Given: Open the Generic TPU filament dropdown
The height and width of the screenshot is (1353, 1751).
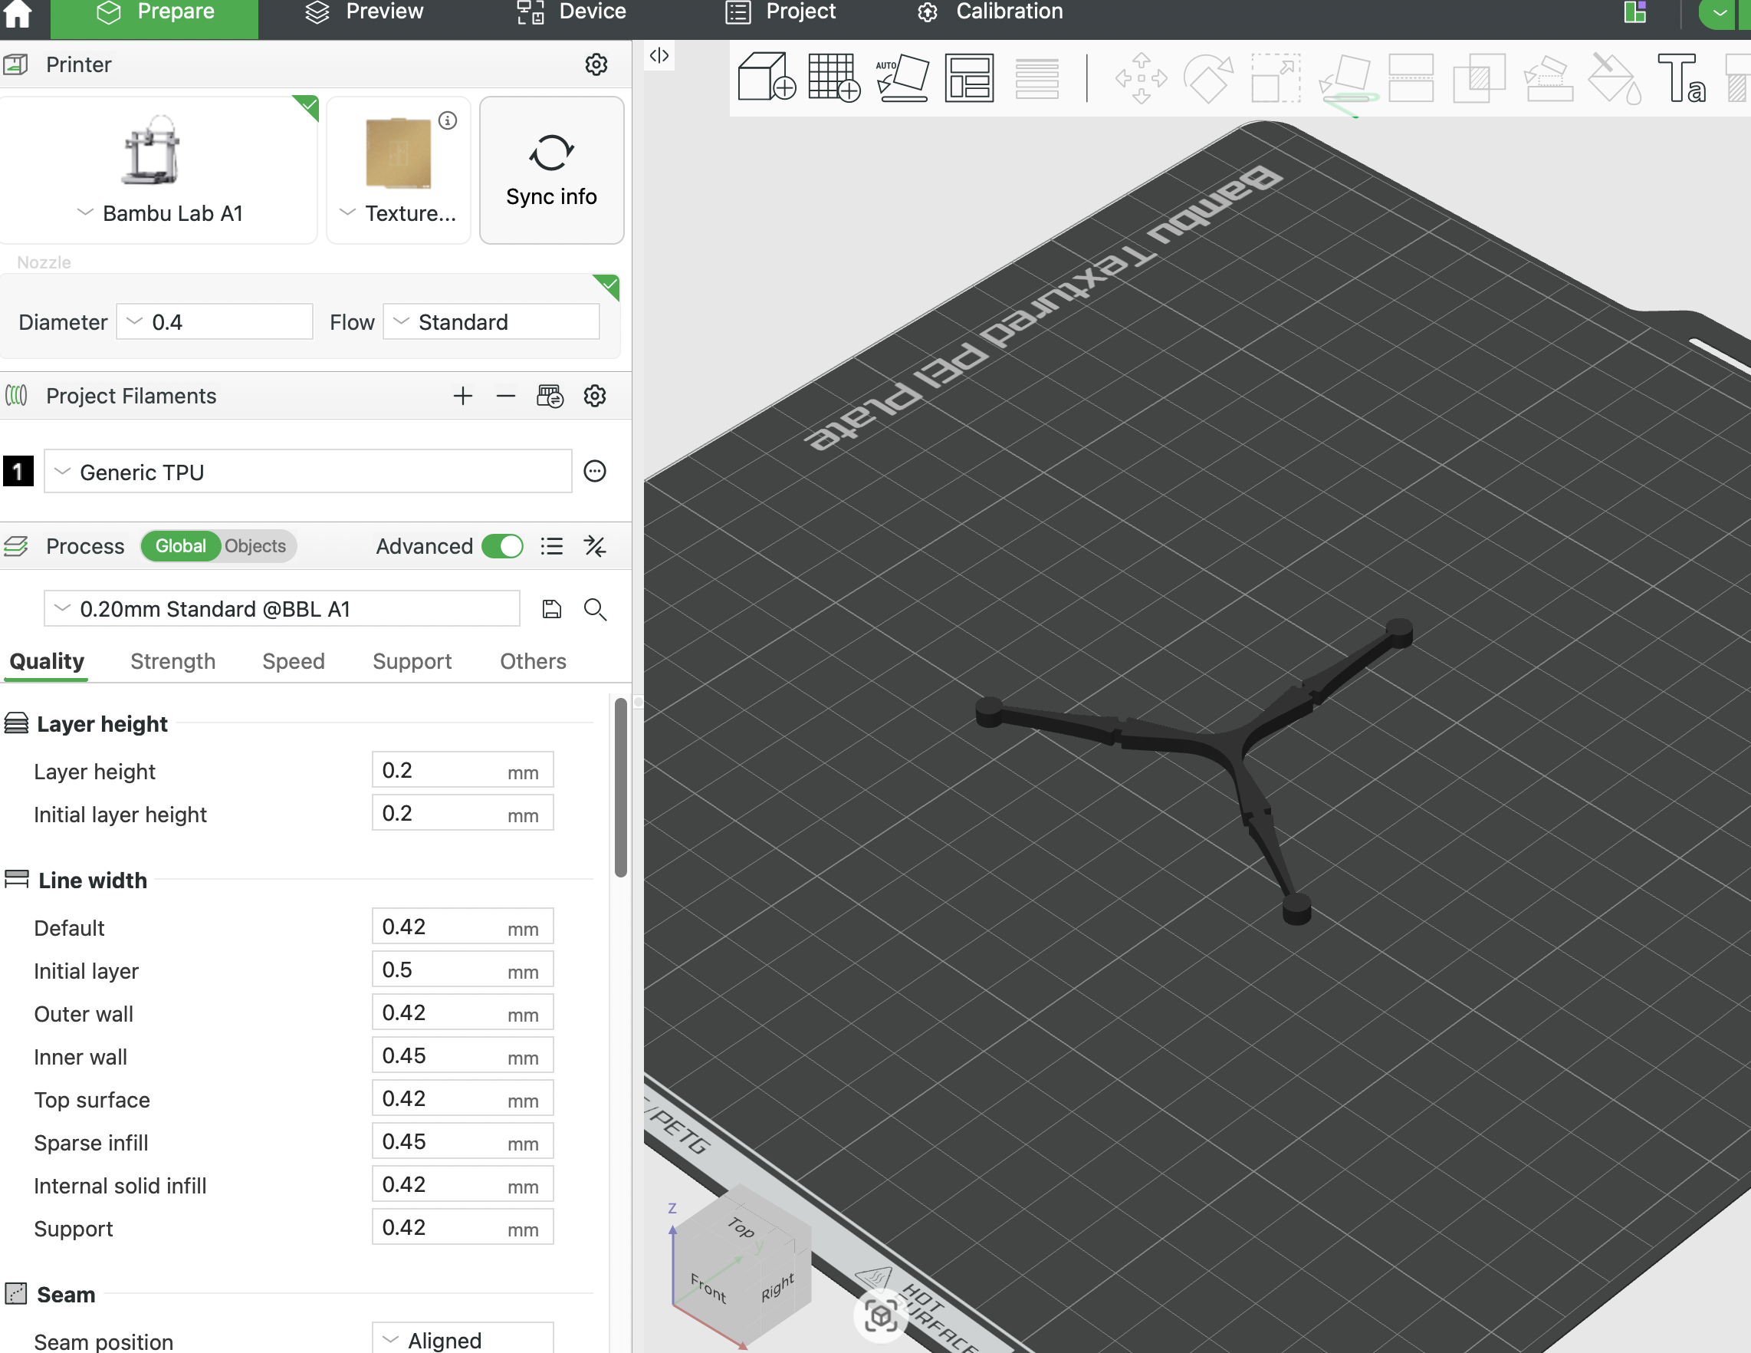Looking at the screenshot, I should pyautogui.click(x=308, y=472).
